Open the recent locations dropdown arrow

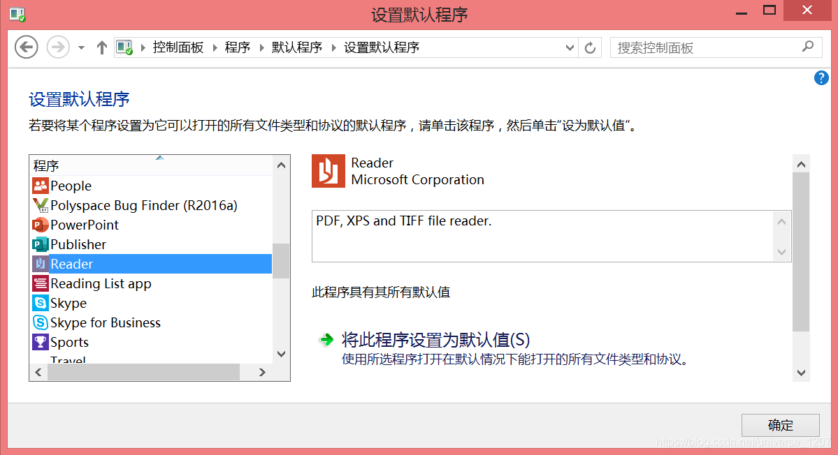click(81, 47)
